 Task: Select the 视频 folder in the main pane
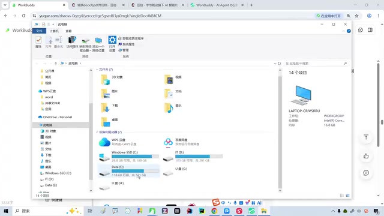click(x=173, y=79)
